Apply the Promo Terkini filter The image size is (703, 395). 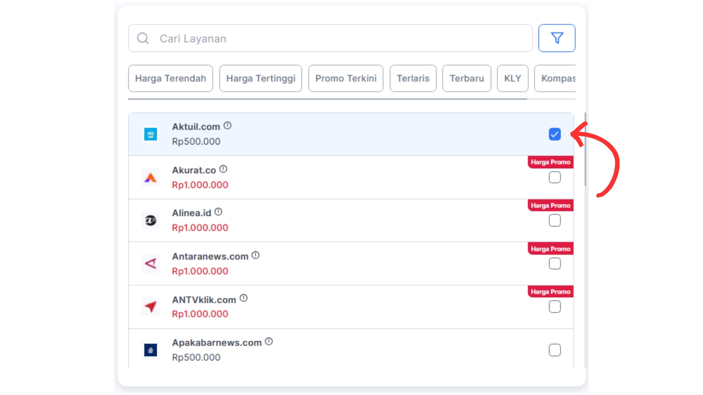point(346,78)
